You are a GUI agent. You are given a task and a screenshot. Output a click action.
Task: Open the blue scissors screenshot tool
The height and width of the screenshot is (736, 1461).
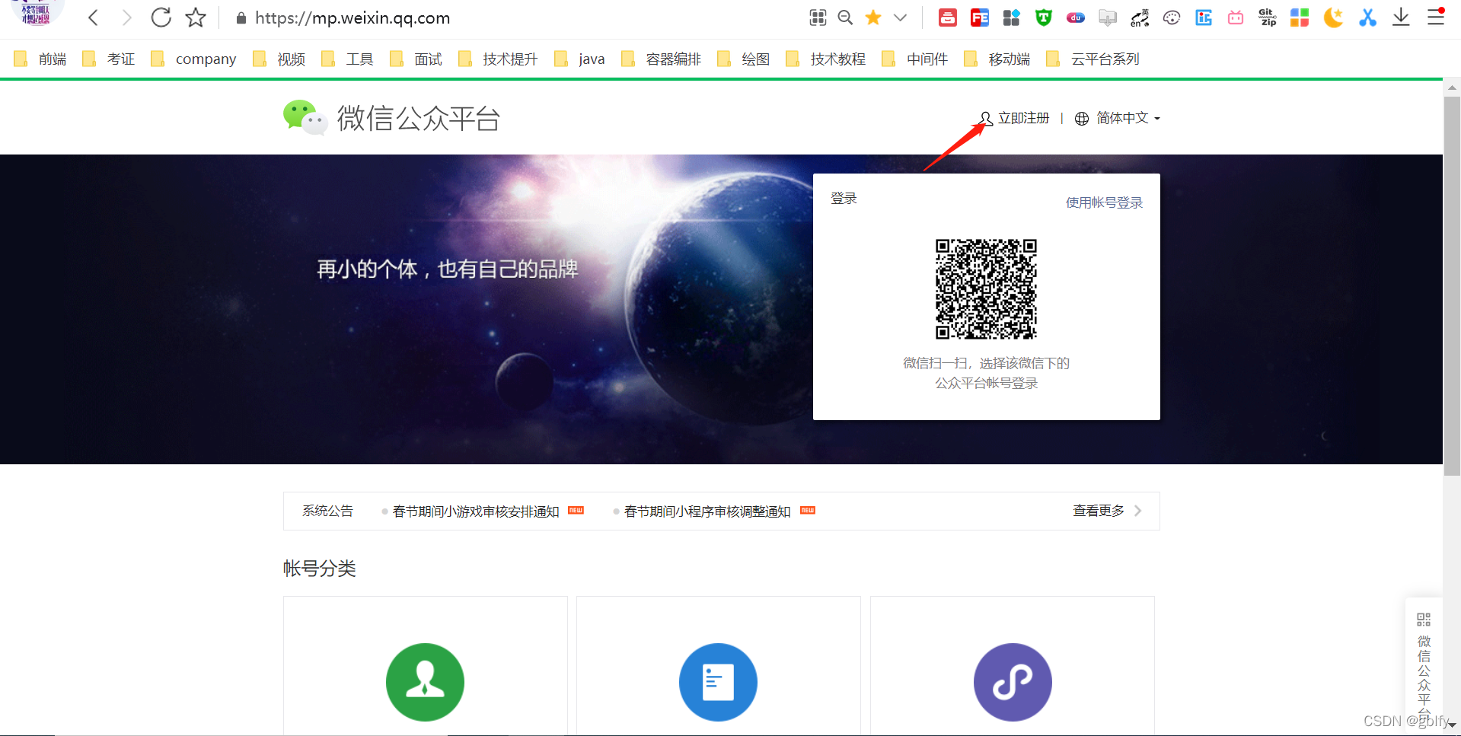(x=1368, y=18)
